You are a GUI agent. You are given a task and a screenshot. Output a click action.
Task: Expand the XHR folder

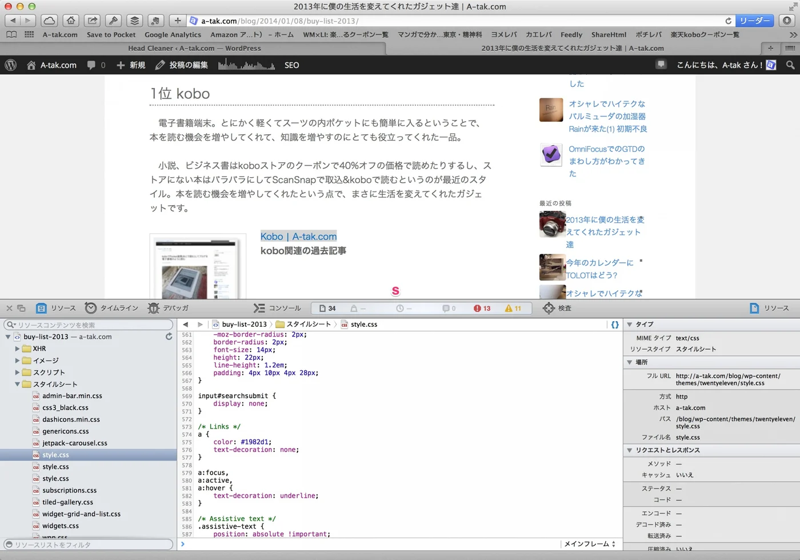click(18, 349)
